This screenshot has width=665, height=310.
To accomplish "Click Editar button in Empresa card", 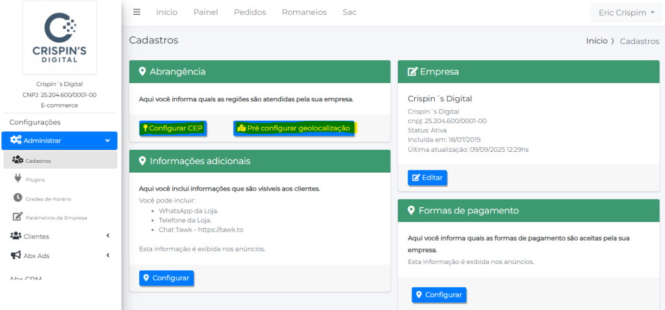I will (427, 178).
